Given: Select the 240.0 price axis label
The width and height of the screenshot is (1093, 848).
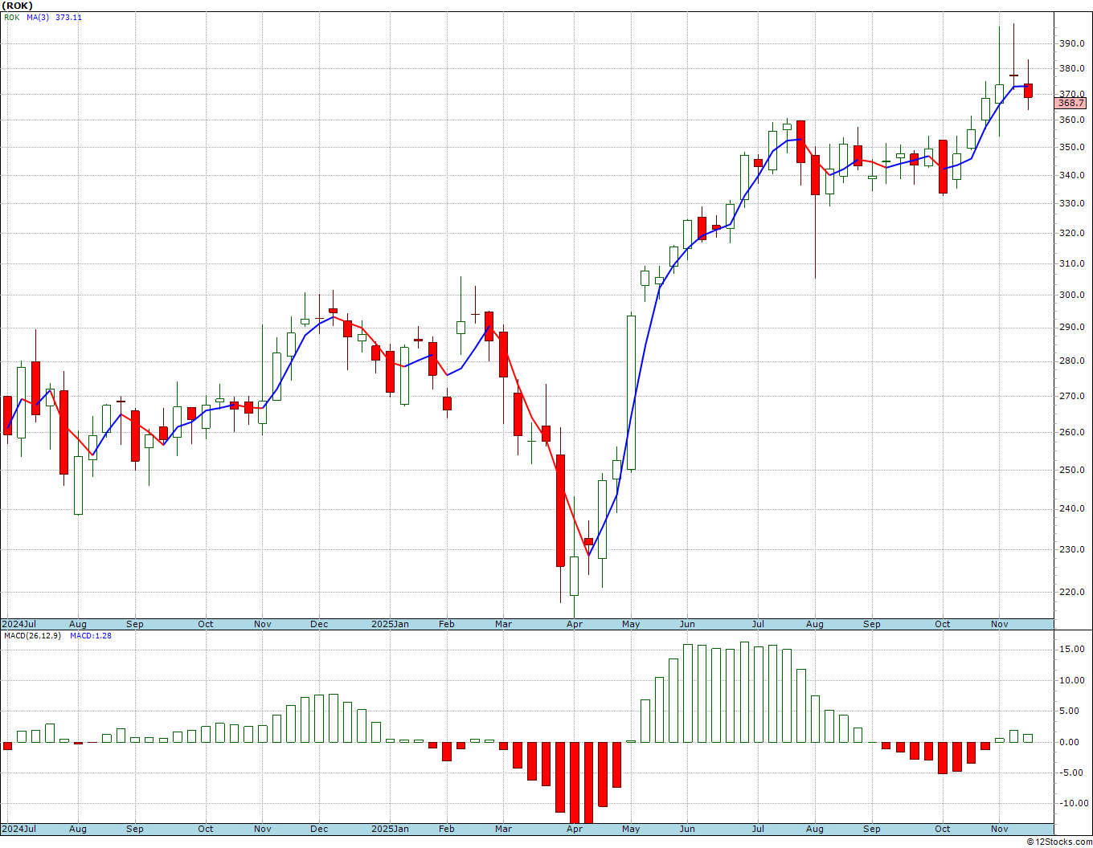Looking at the screenshot, I should [1072, 508].
